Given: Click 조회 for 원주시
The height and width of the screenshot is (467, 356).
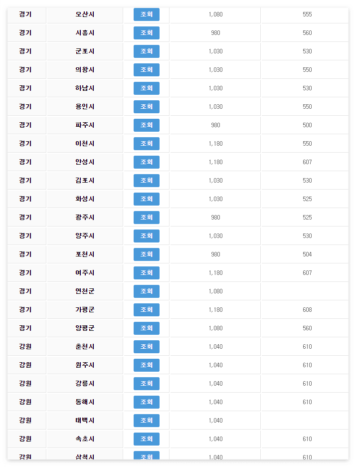Looking at the screenshot, I should 146,365.
